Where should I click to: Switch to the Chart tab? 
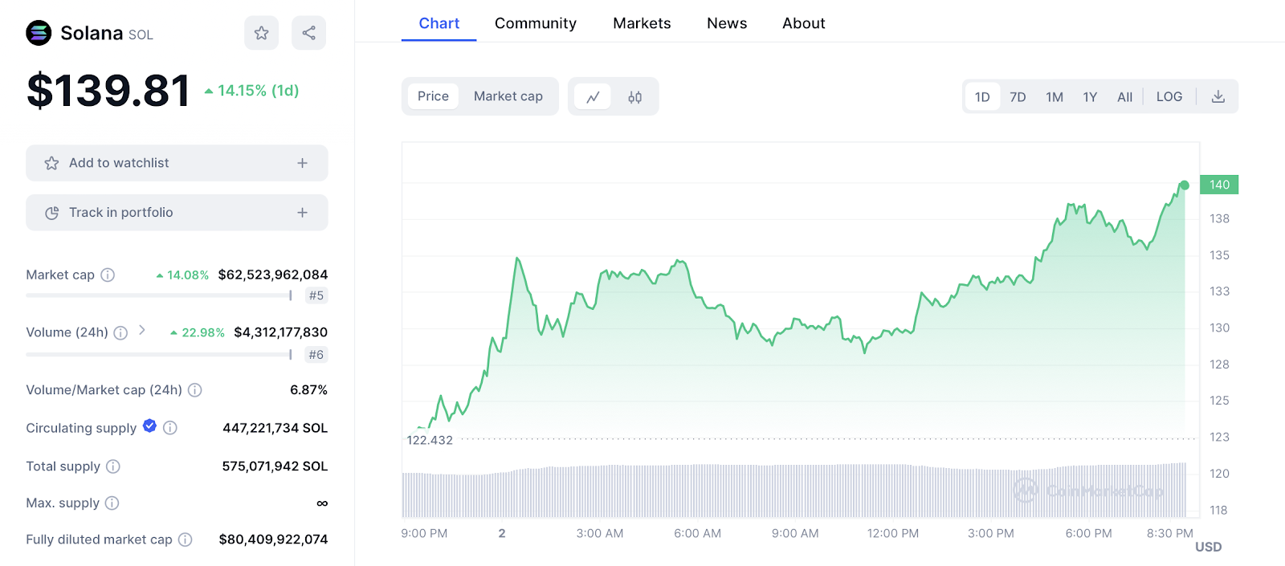(x=439, y=23)
